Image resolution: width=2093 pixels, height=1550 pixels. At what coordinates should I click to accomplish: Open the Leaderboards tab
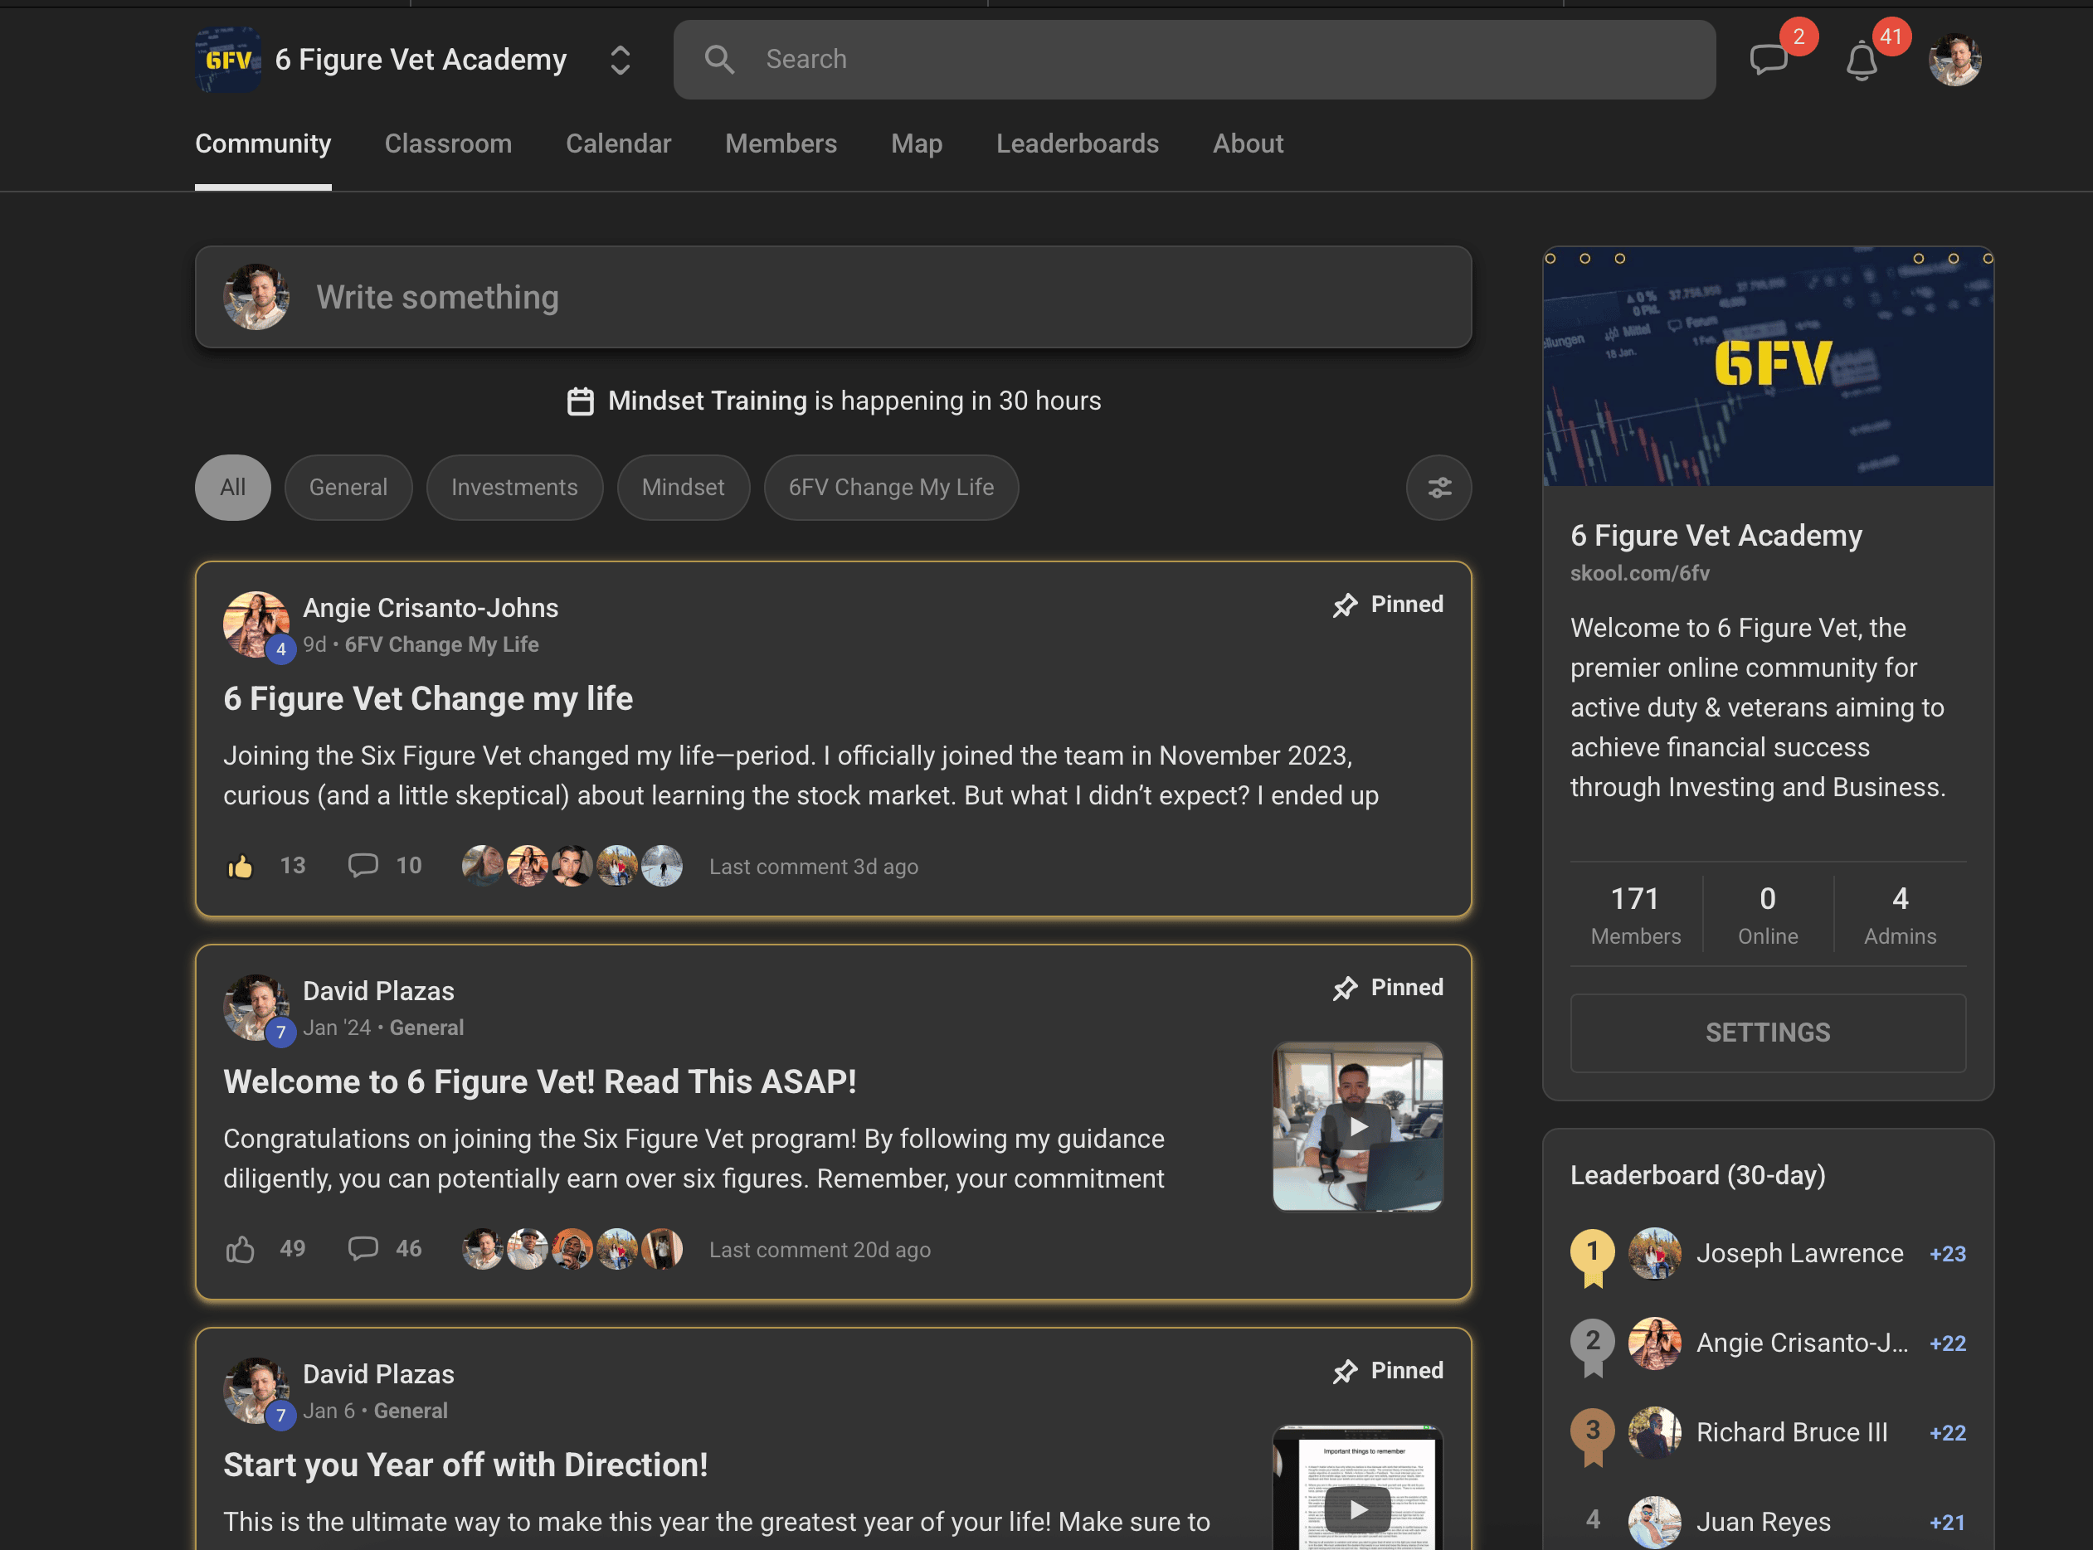tap(1078, 143)
